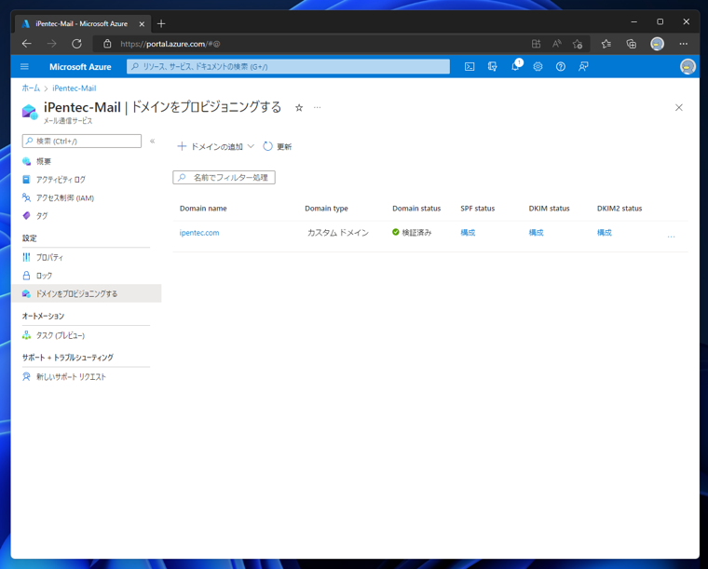Go to ホーム breadcrumb

31,88
